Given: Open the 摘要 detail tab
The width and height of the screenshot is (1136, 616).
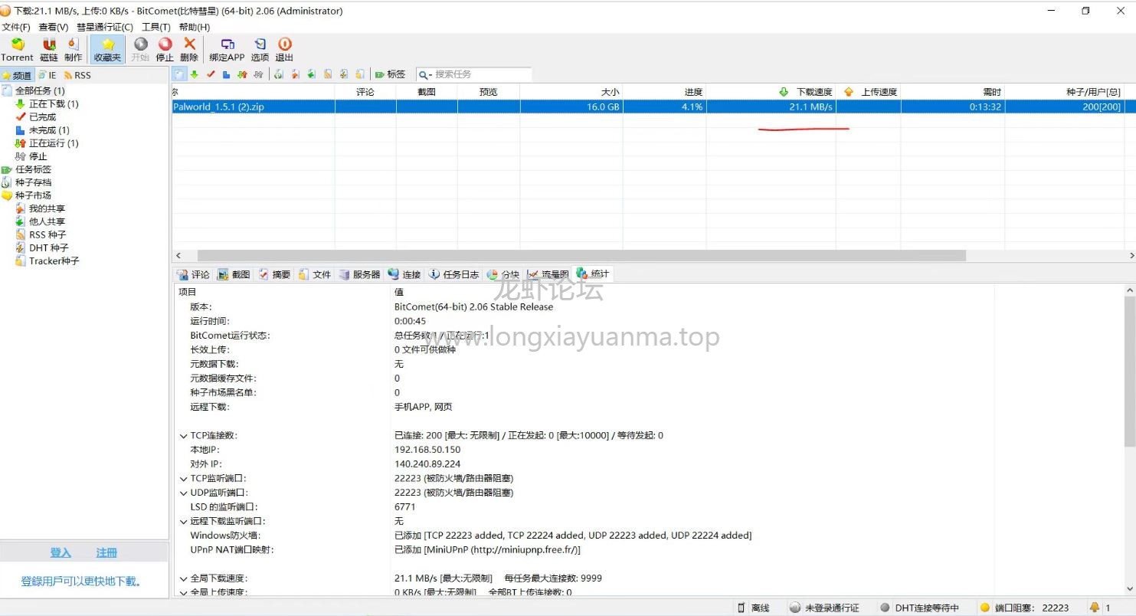Looking at the screenshot, I should pos(274,274).
